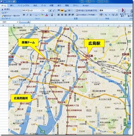Screen dimensions: 134x136
Task: Toggle top vertical alignment
Action: click(x=59, y=11)
